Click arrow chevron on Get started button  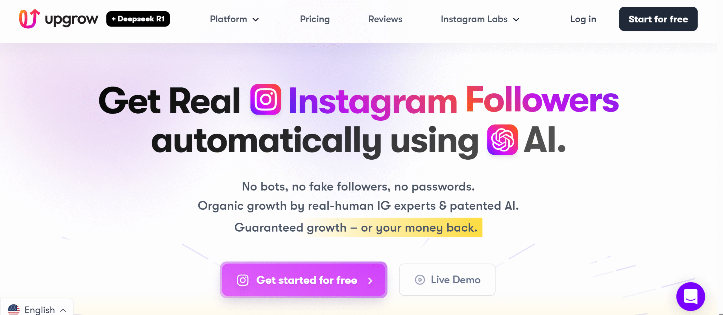[370, 281]
